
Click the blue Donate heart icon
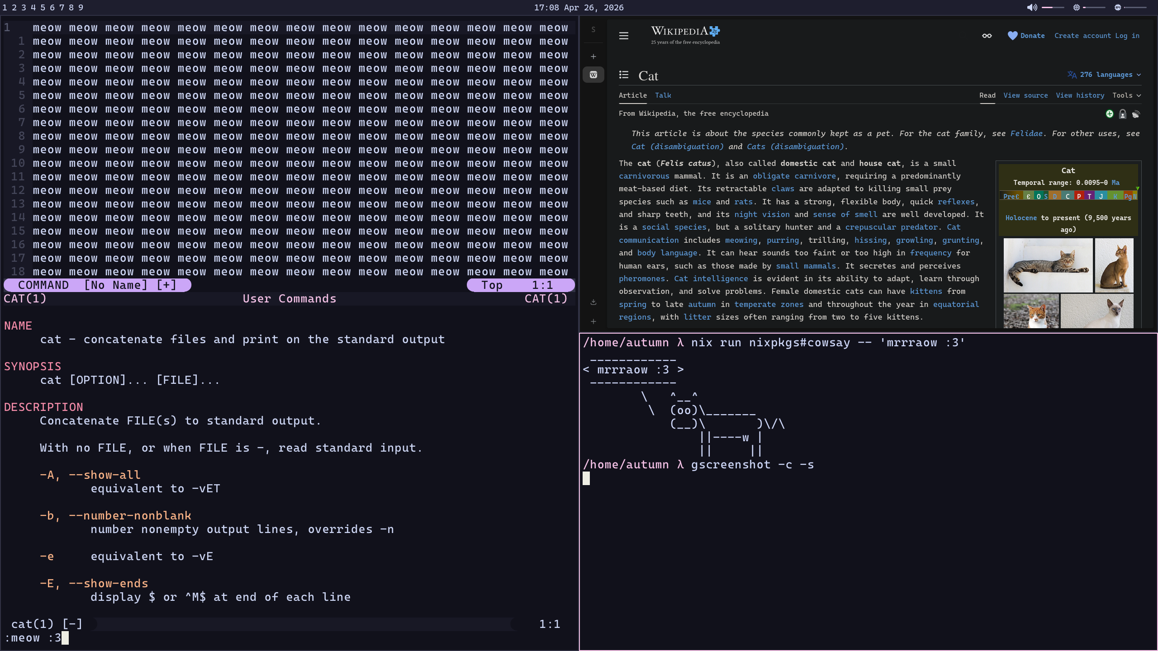[x=1012, y=36]
